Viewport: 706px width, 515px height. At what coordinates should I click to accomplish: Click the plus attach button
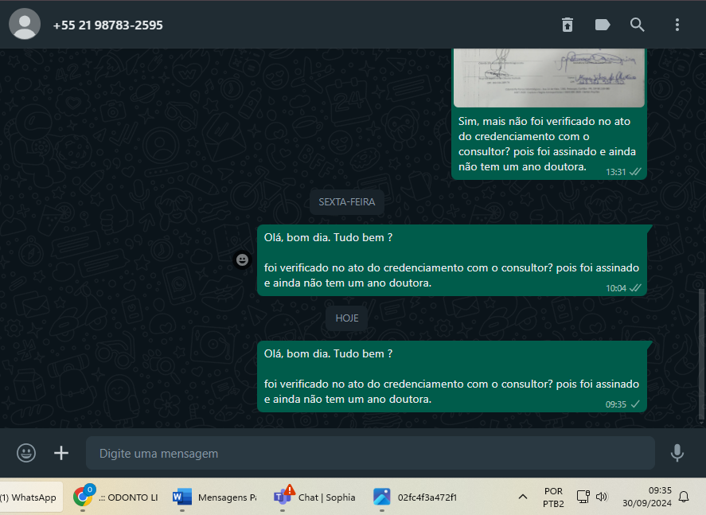61,453
